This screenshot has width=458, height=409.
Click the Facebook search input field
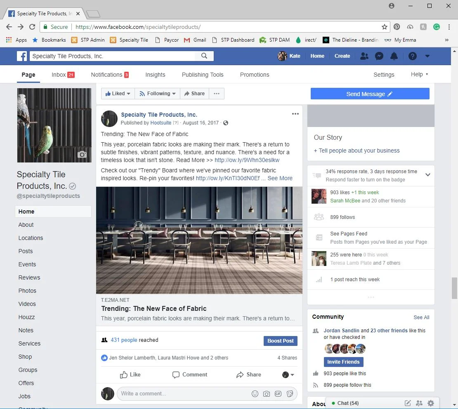(113, 56)
